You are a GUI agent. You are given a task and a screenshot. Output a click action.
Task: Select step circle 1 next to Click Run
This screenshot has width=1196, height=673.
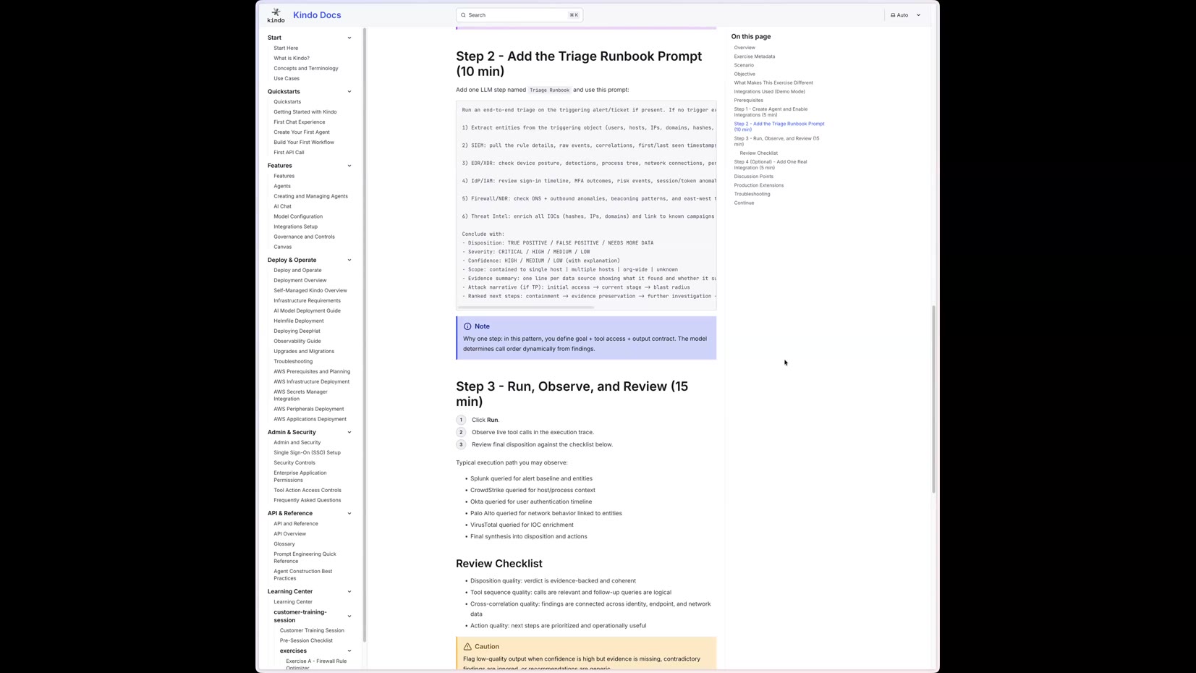pos(461,420)
